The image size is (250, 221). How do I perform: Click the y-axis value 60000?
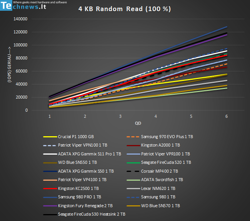[22, 71]
